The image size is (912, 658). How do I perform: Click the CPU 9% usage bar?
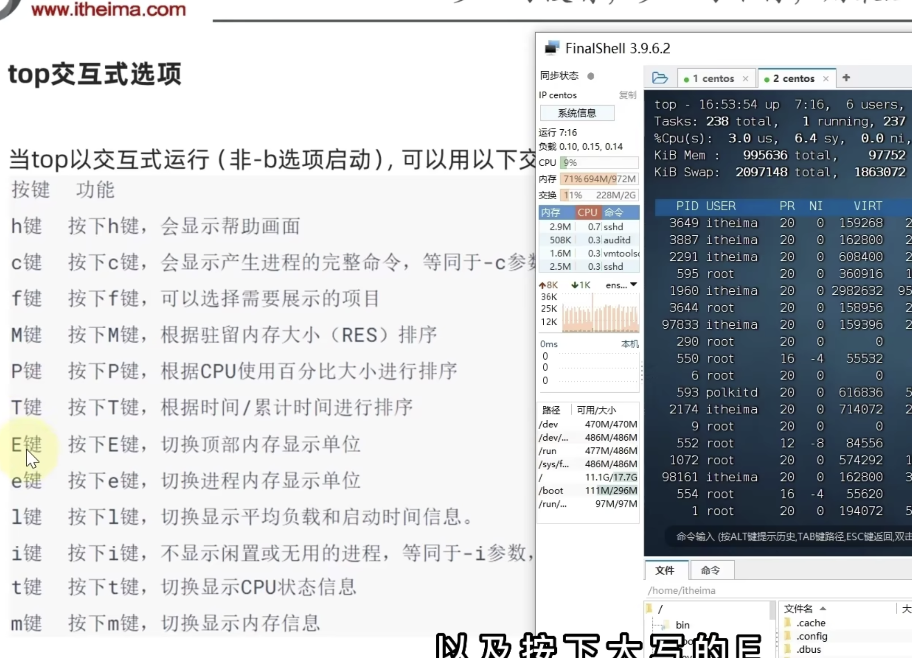pos(599,162)
